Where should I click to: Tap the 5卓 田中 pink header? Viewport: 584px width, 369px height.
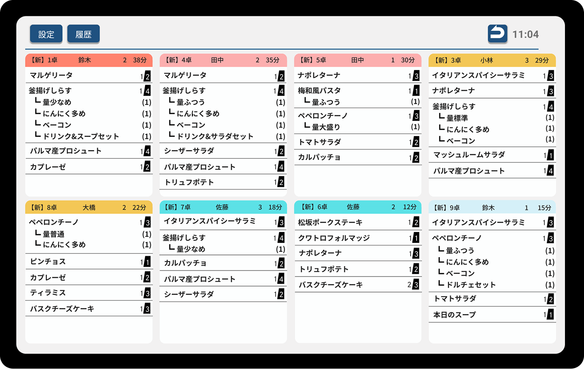click(357, 60)
